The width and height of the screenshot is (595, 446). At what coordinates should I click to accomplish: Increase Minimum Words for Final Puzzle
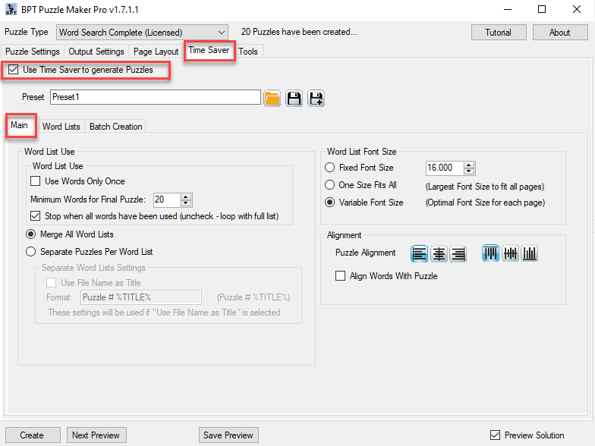(187, 196)
